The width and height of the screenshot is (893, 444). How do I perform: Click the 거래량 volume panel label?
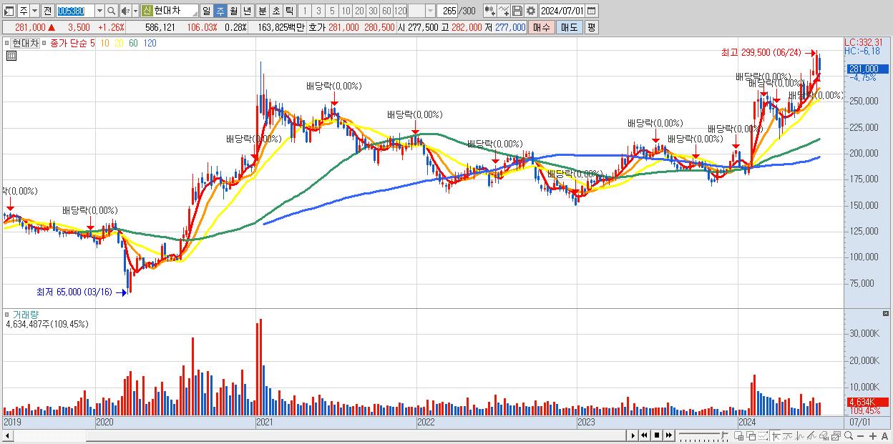[25, 315]
